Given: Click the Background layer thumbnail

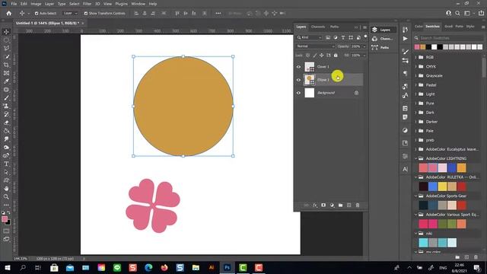Looking at the screenshot, I should (x=310, y=93).
